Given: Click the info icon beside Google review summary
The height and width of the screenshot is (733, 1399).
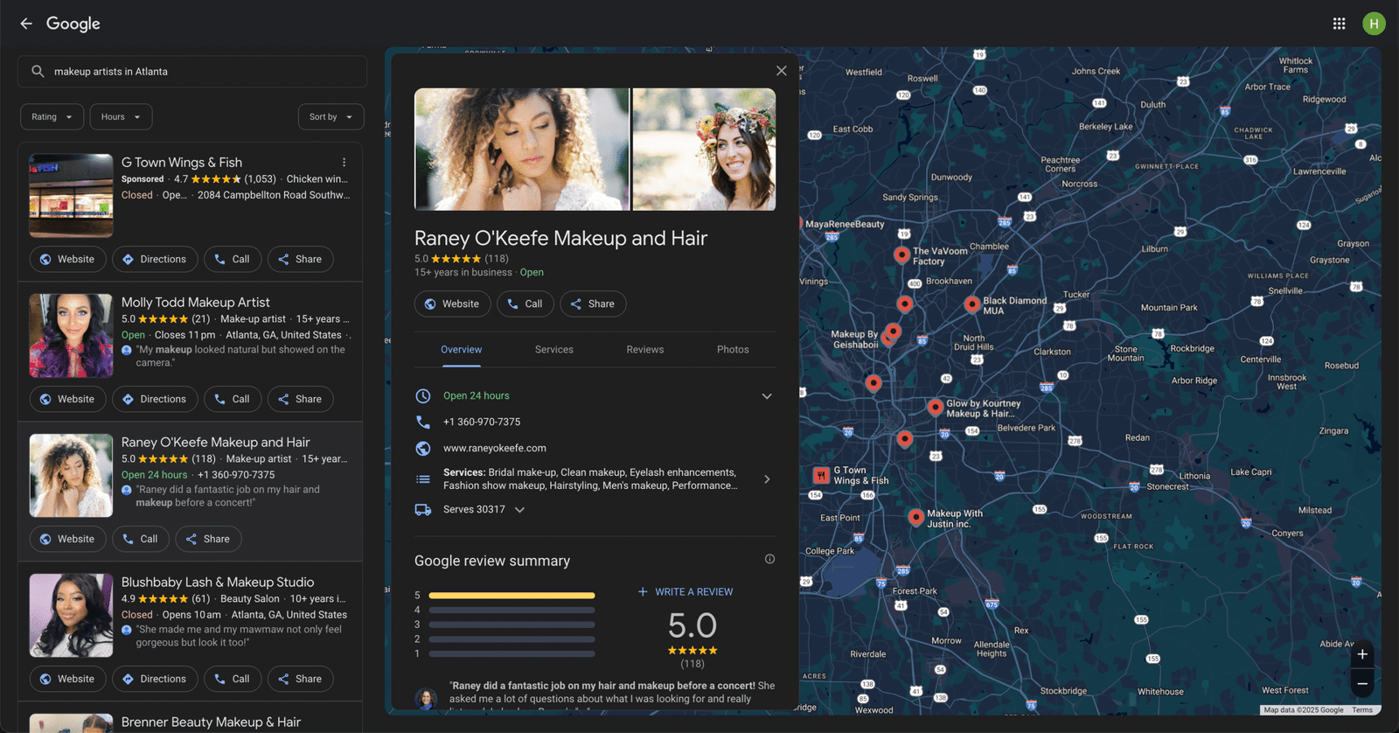Looking at the screenshot, I should [769, 559].
